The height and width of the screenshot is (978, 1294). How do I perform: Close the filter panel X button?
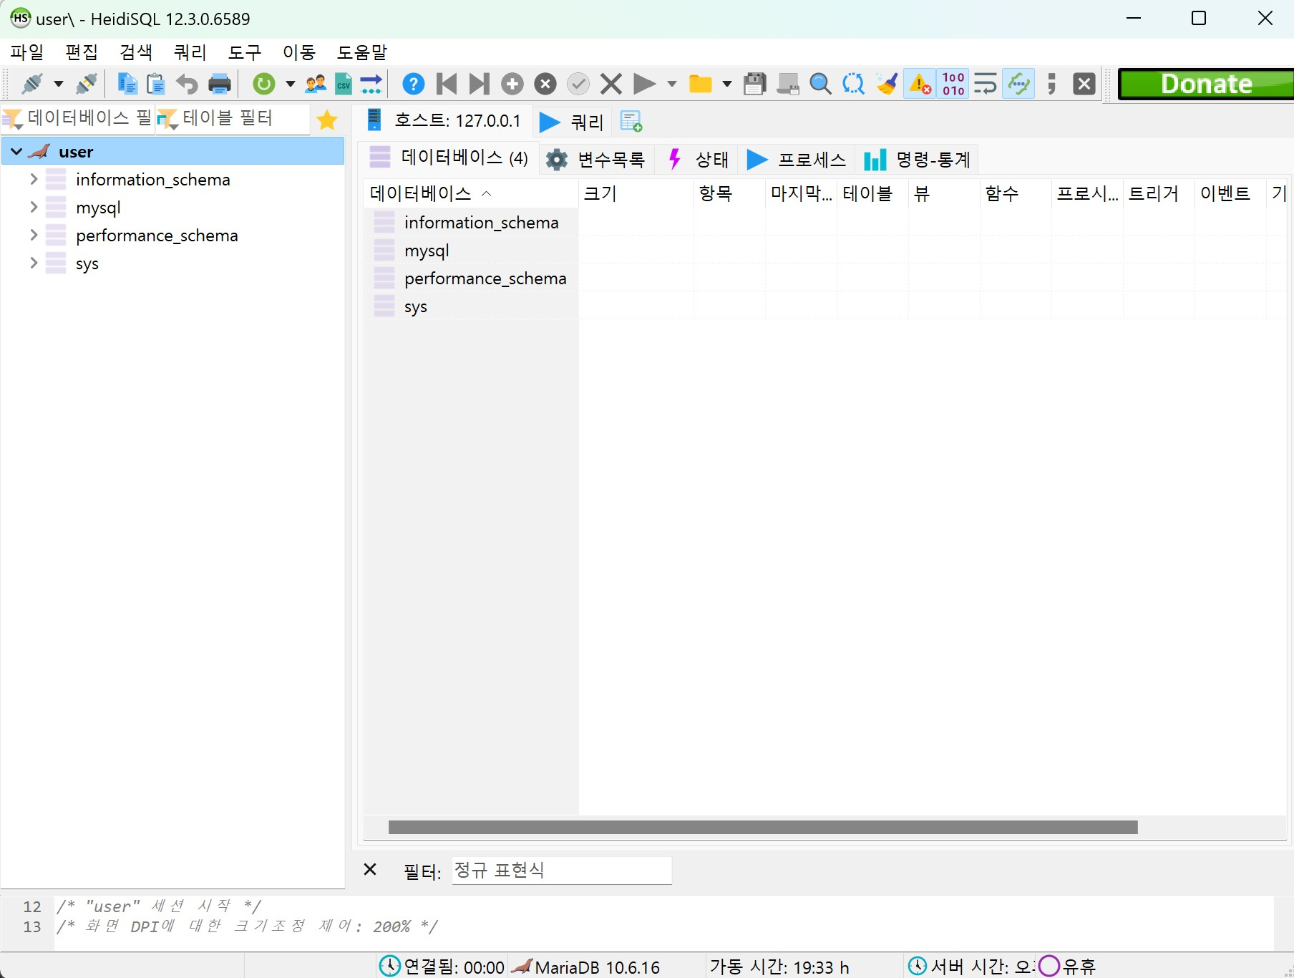click(x=370, y=869)
